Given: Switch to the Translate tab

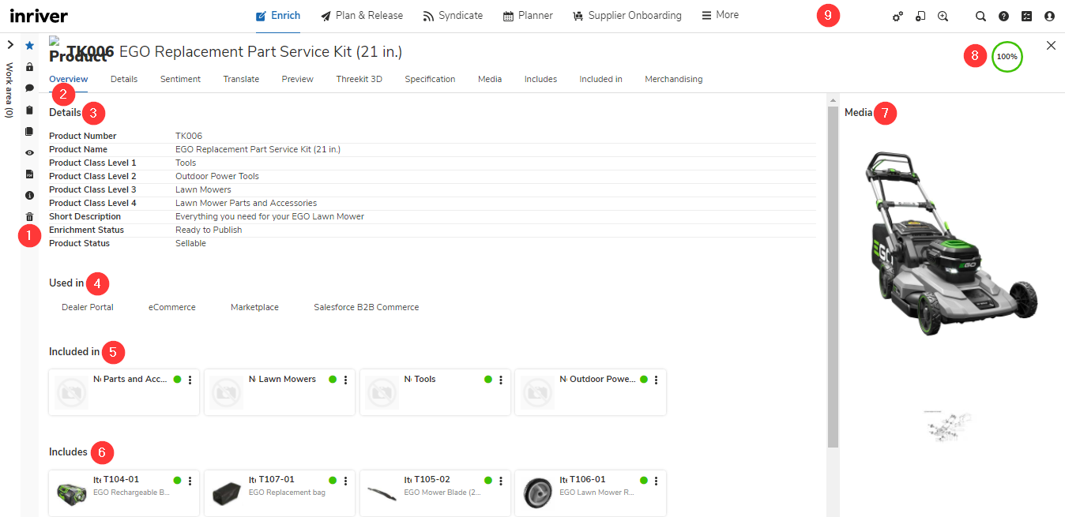Looking at the screenshot, I should click(x=241, y=79).
